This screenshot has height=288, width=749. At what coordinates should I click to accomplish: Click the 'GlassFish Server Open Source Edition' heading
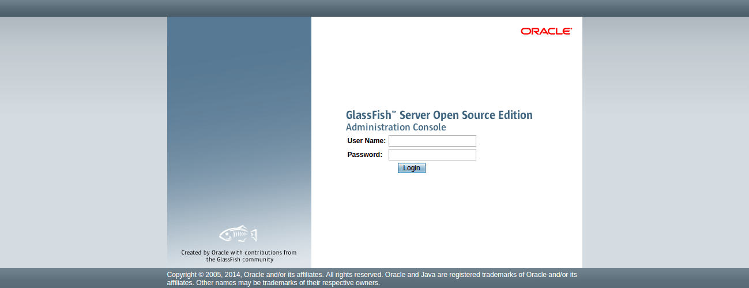click(x=439, y=115)
